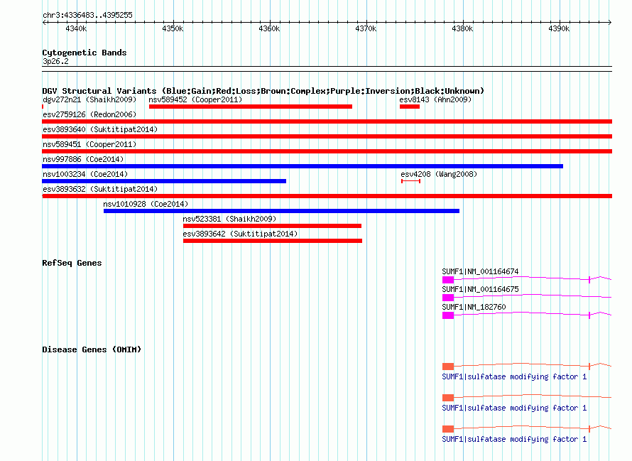Select the magenta exon block of NM_001164675
Image resolution: width=632 pixels, height=461 pixels.
click(448, 298)
